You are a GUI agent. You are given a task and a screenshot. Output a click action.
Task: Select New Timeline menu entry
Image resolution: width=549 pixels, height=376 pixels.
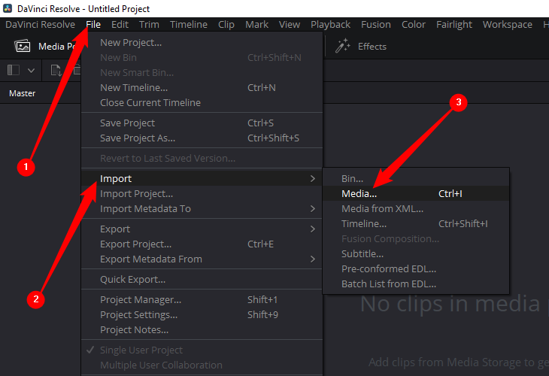pyautogui.click(x=202, y=87)
